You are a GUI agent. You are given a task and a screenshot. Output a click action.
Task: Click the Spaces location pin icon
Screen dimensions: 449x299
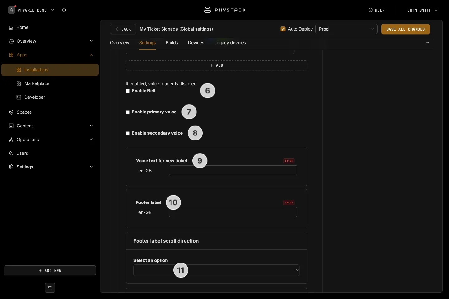coord(11,112)
